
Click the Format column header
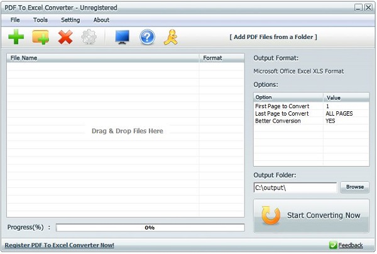pos(222,58)
